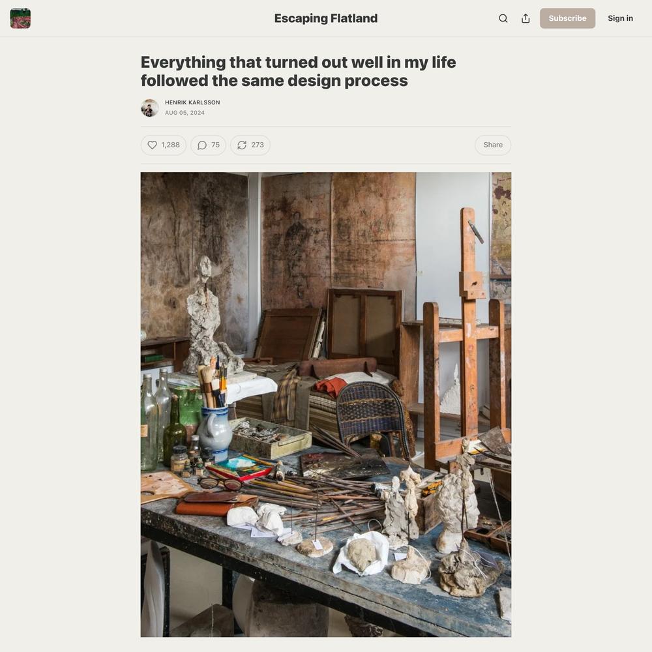Open comments via speech bubble icon
Screen dimensions: 652x652
tap(202, 145)
